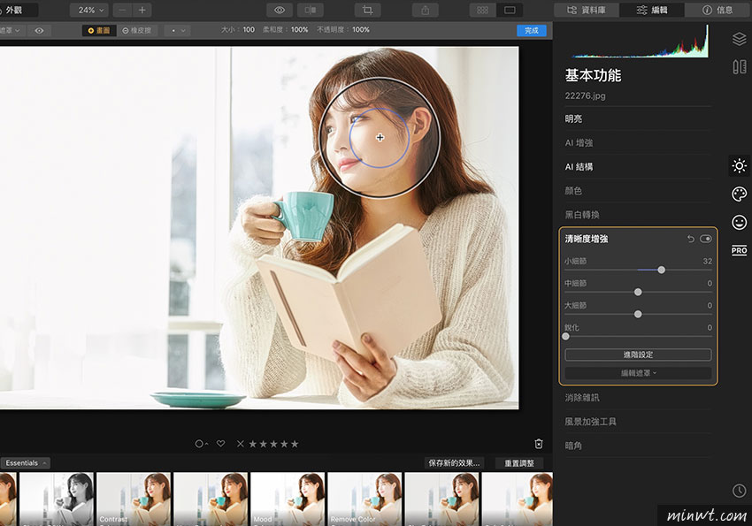This screenshot has height=526, width=752.
Task: Open the color label circle
Action: [200, 444]
